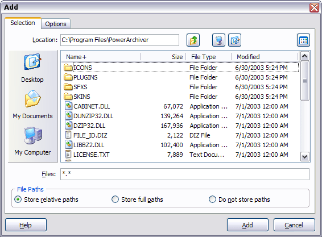Image resolution: width=322 pixels, height=237 pixels.
Task: Click the DUNZIP32.DLL file icon
Action: (68, 116)
